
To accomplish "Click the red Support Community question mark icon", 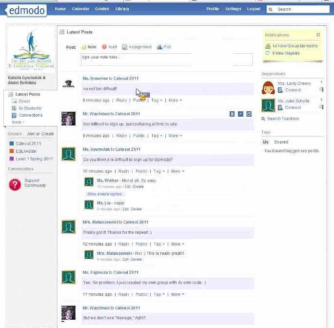I will [x=15, y=184].
